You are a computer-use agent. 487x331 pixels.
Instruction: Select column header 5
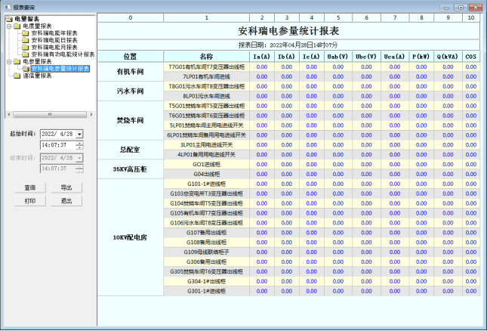338,17
